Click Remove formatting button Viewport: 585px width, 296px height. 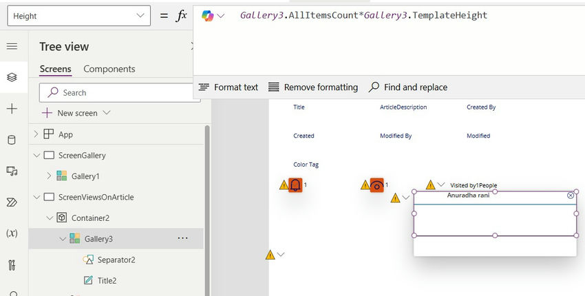point(313,87)
